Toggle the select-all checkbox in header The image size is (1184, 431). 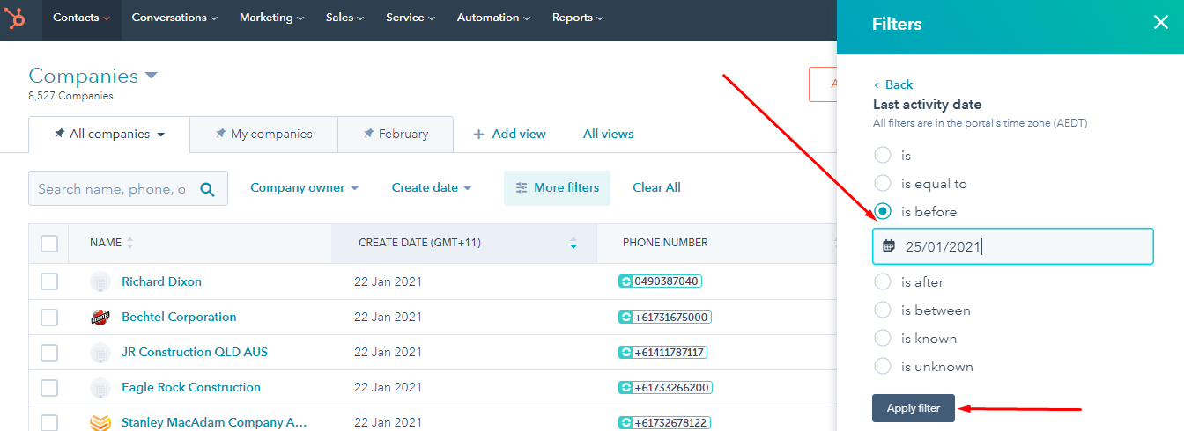49,244
